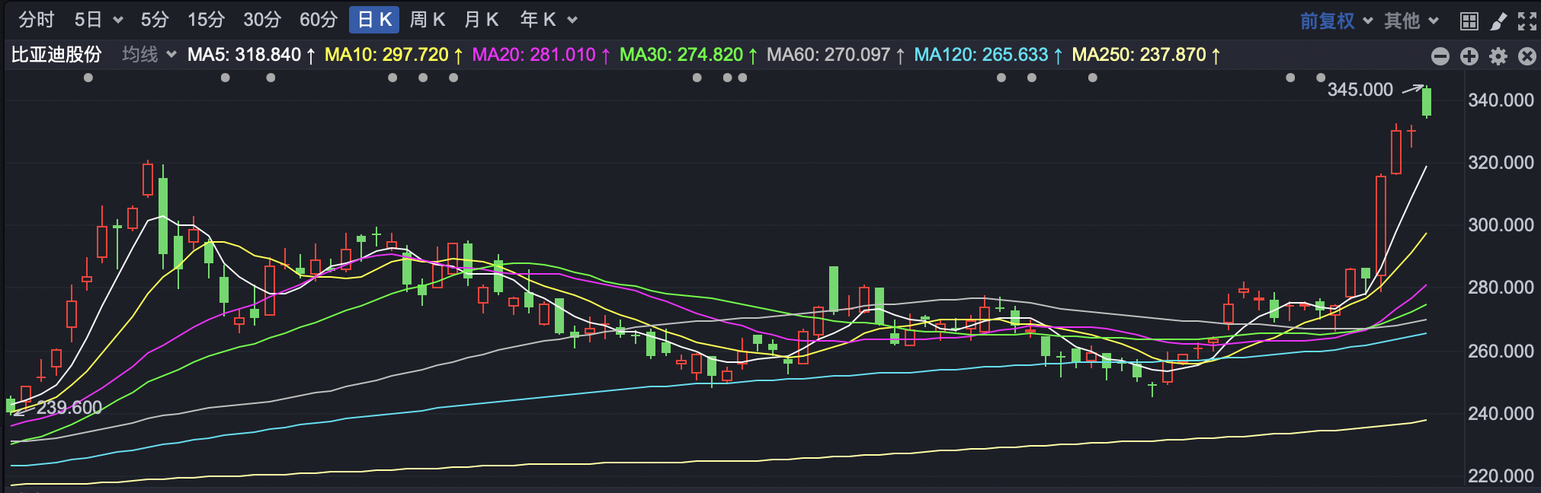
Task: Switch to the 分时 intraday chart
Action: click(x=36, y=20)
